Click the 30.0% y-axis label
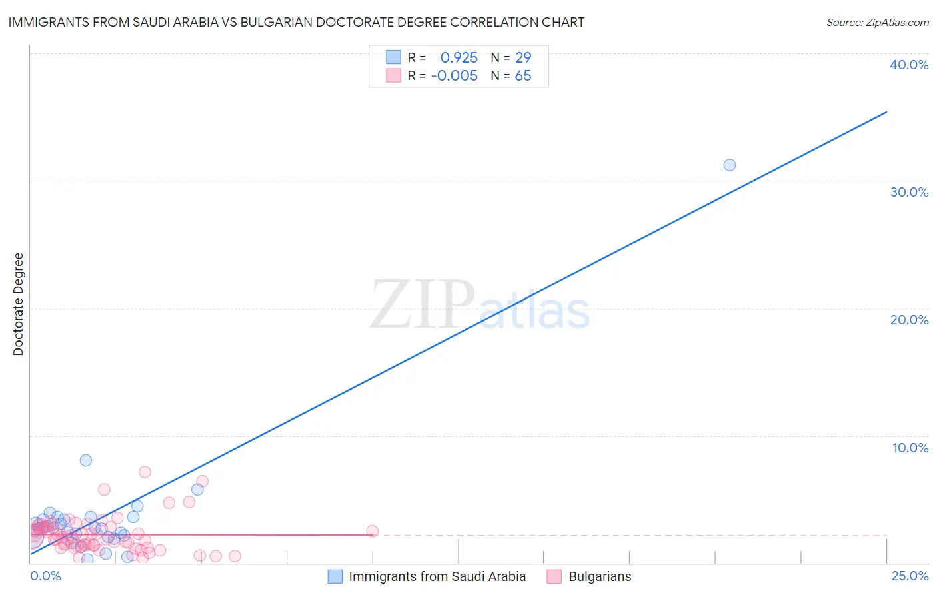Viewport: 937px width, 595px height. pos(909,192)
